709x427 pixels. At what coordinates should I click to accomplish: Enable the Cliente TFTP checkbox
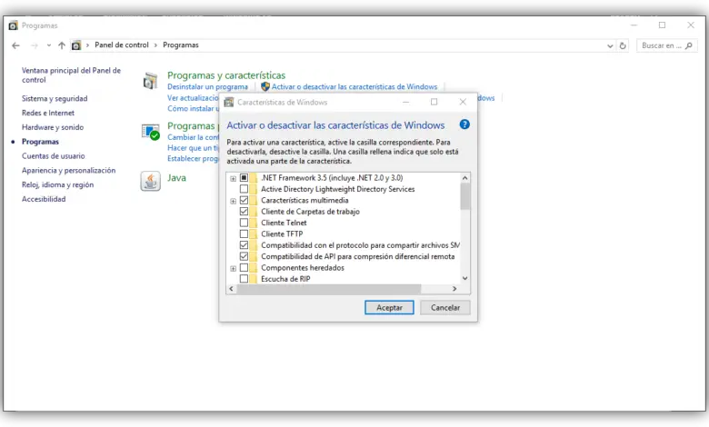[x=244, y=234]
